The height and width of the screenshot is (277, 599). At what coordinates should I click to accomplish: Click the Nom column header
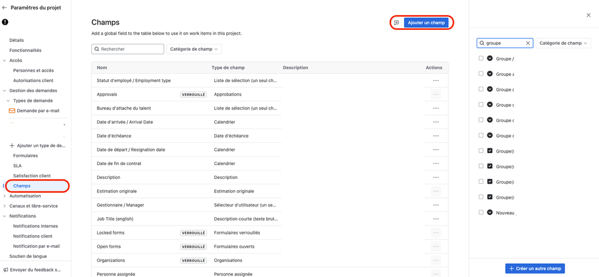click(x=101, y=68)
